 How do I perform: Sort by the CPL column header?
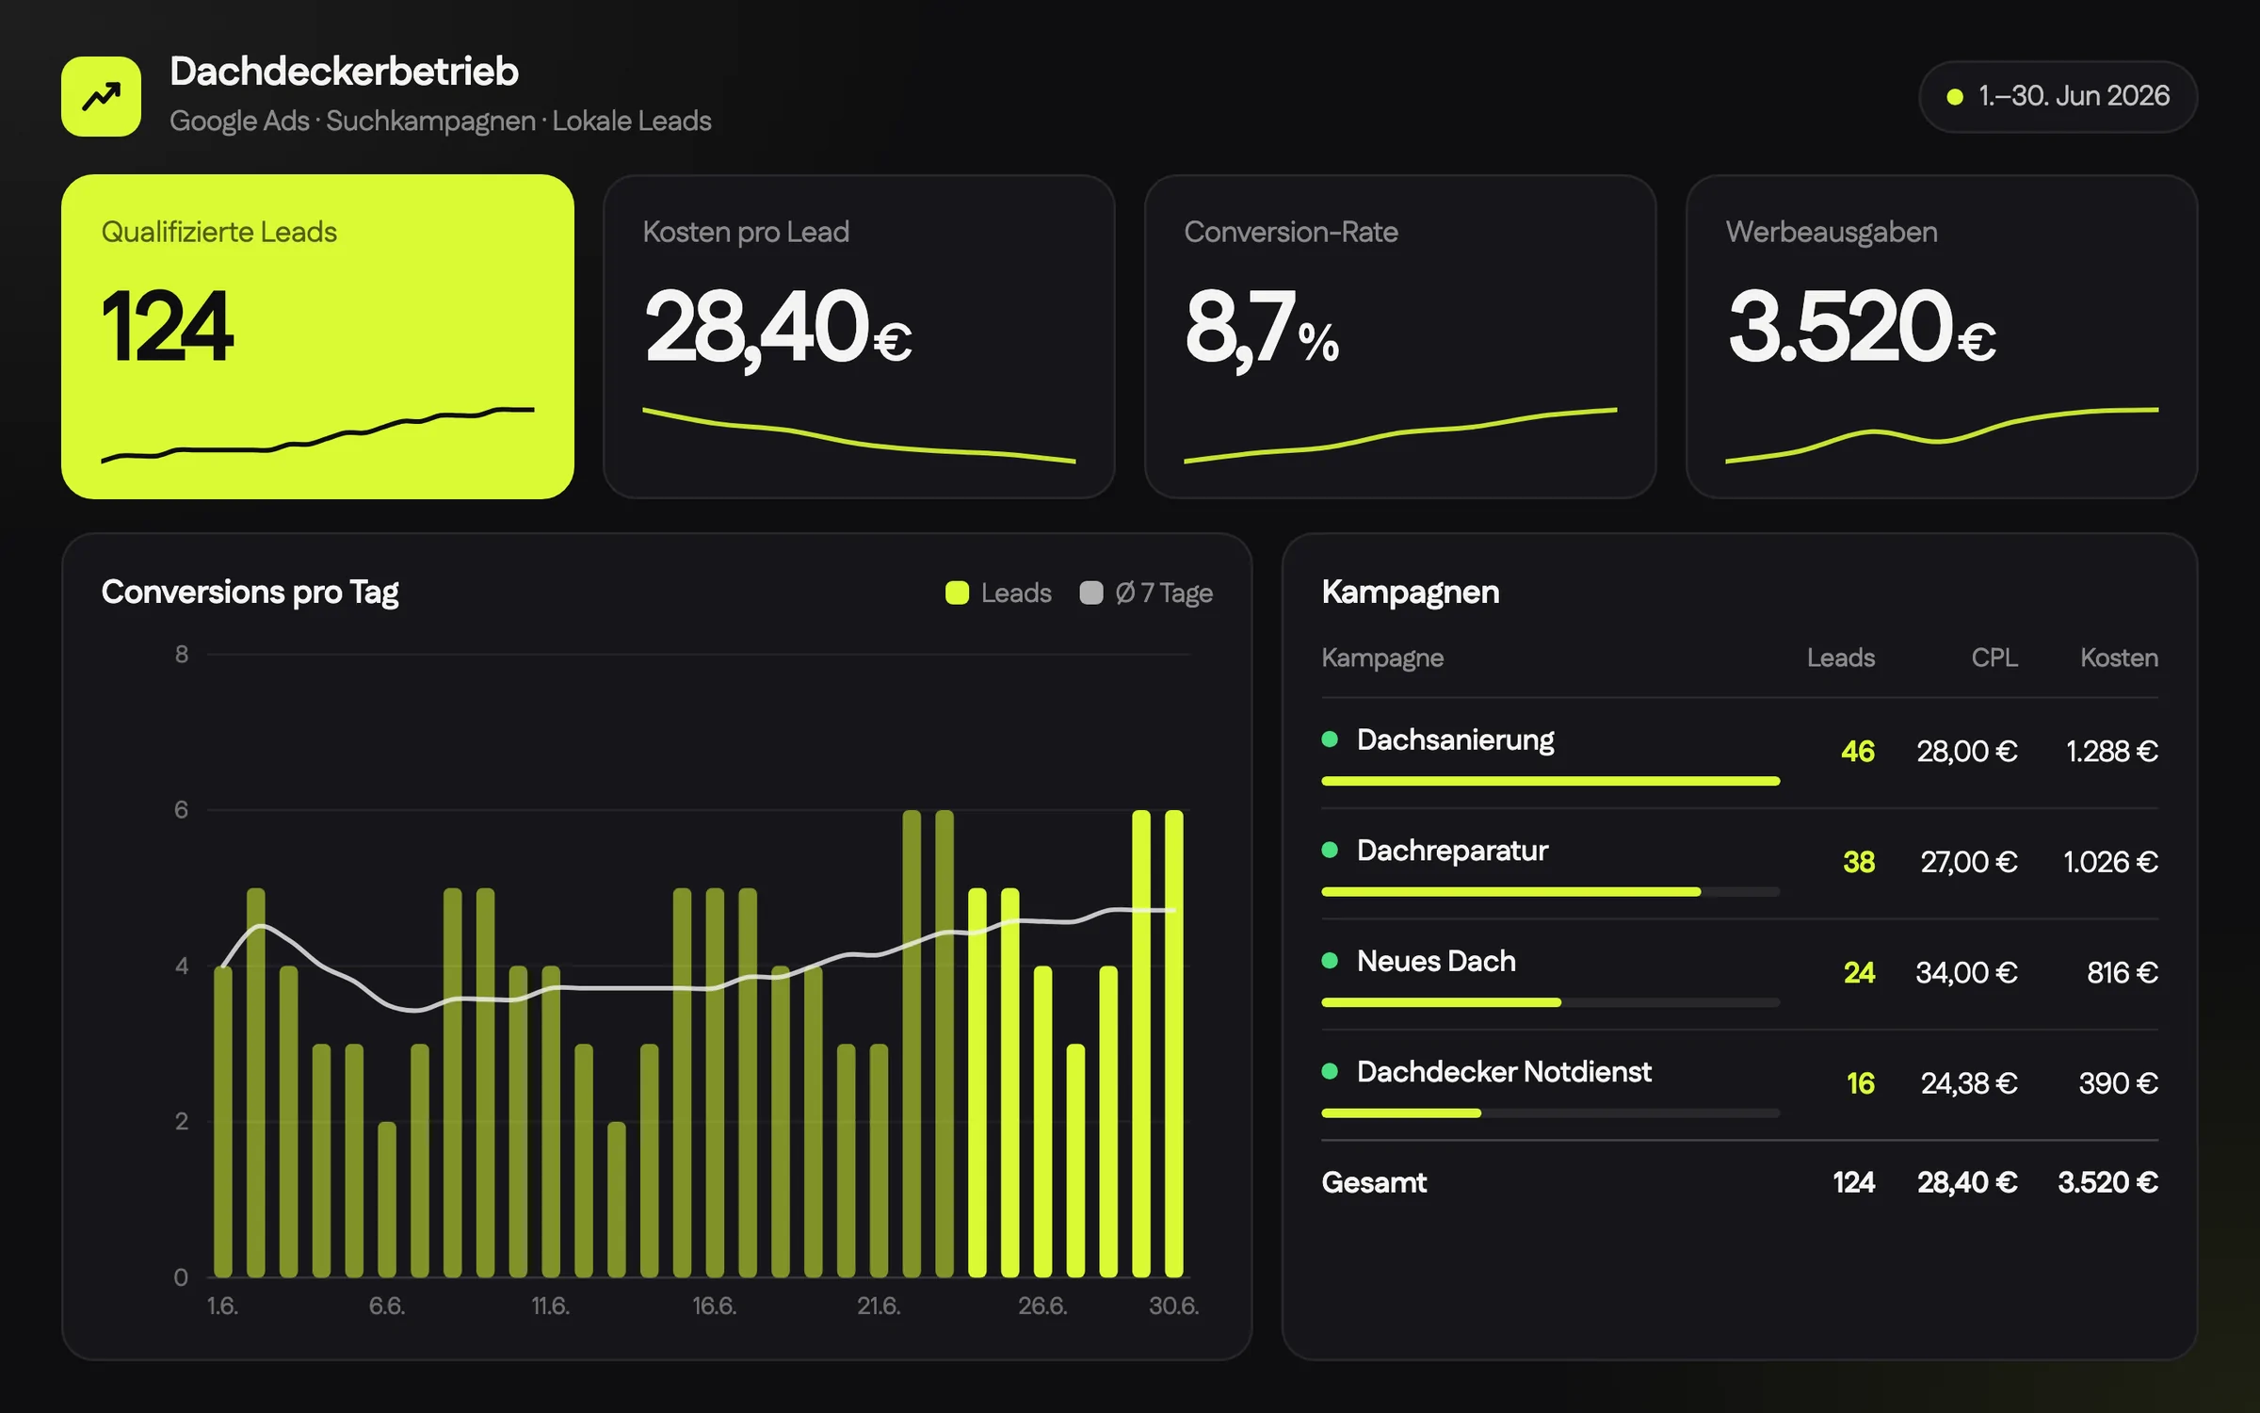pos(1994,658)
